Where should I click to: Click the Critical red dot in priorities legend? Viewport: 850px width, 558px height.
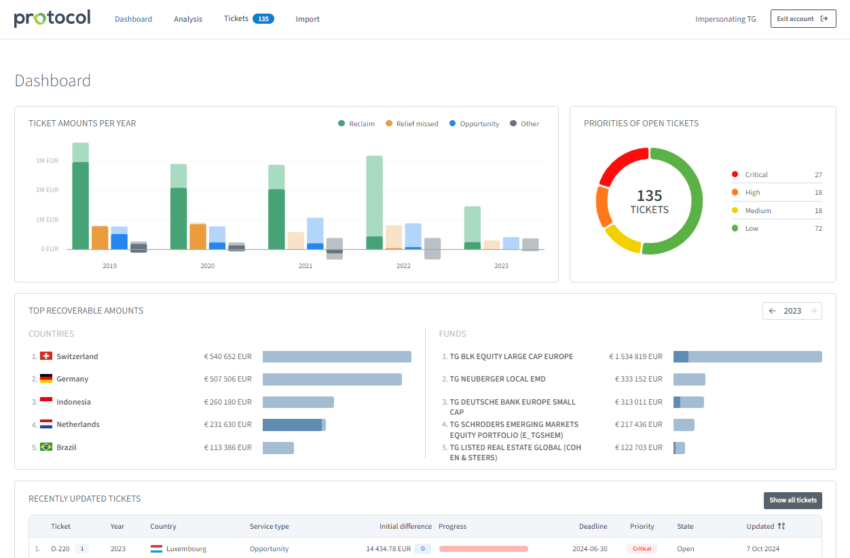(x=735, y=174)
